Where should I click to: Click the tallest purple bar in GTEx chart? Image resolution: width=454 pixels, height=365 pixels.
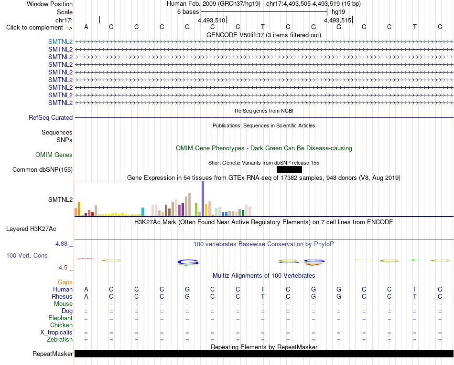[x=203, y=198]
